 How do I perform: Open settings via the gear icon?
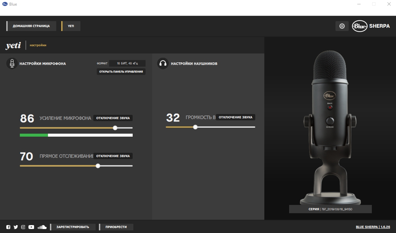click(x=342, y=26)
